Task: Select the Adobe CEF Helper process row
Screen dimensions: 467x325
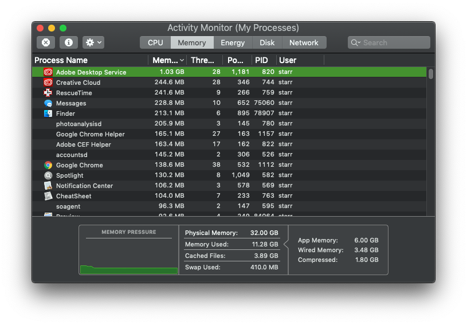Action: [229, 144]
